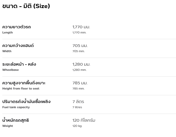Click the English 'Weight' label

8,126
